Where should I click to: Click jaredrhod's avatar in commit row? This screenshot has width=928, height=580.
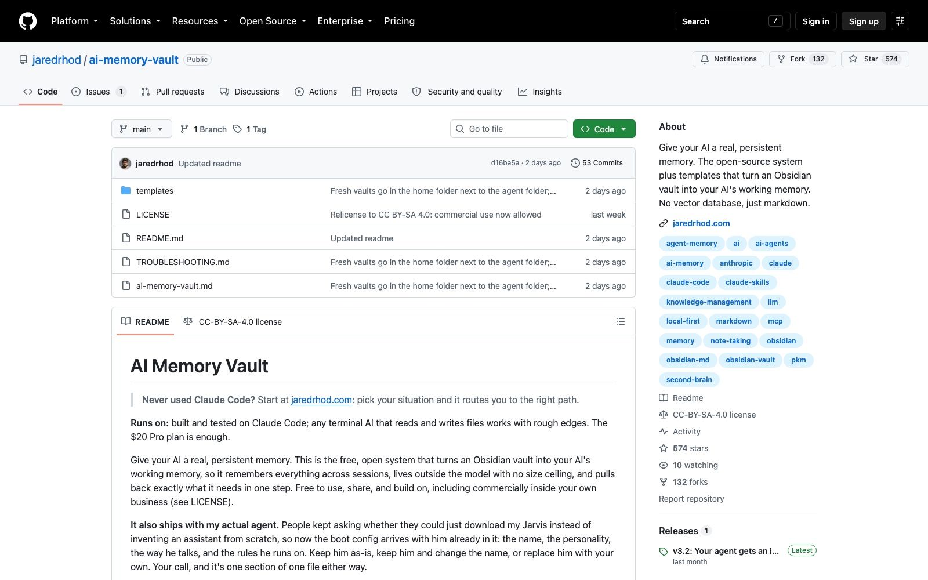[x=125, y=163]
